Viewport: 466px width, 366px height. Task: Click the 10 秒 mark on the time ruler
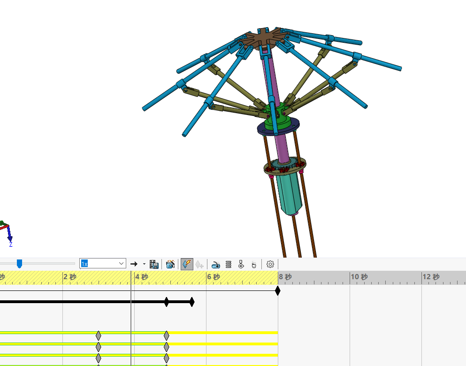coord(359,277)
